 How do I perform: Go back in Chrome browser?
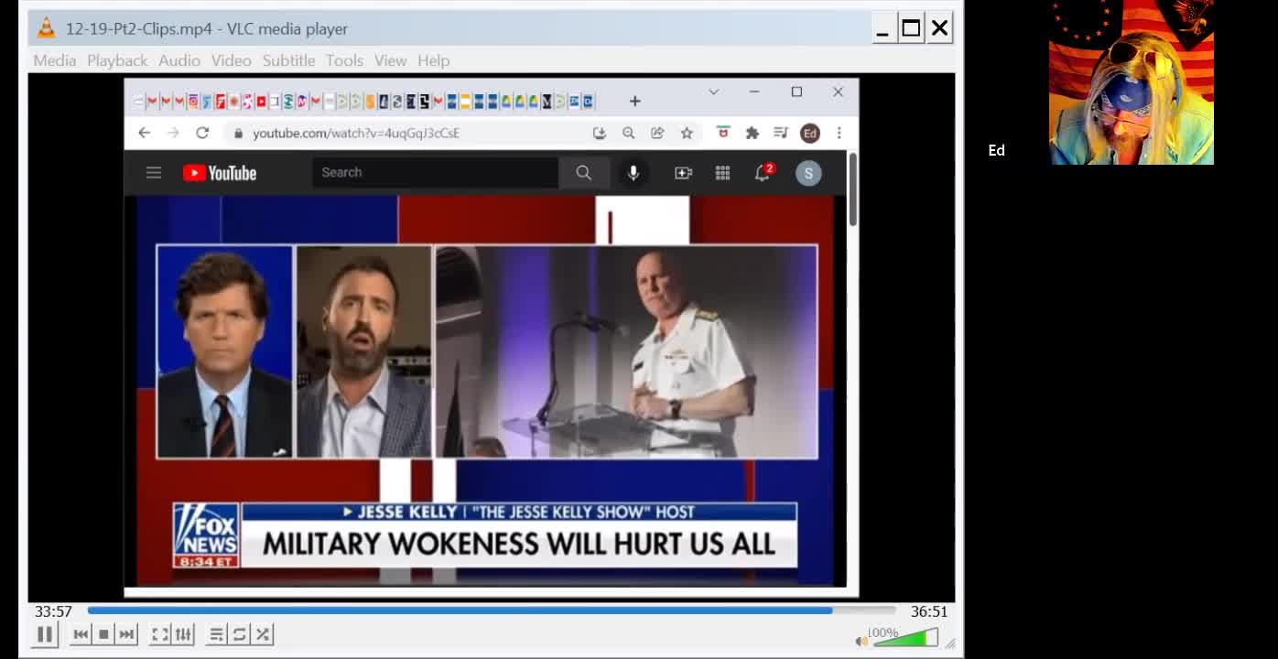(145, 133)
